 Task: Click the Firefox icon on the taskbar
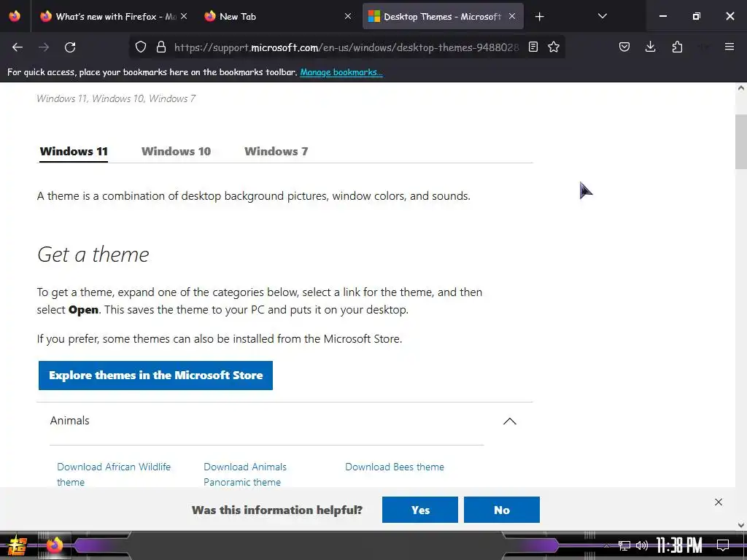point(54,545)
